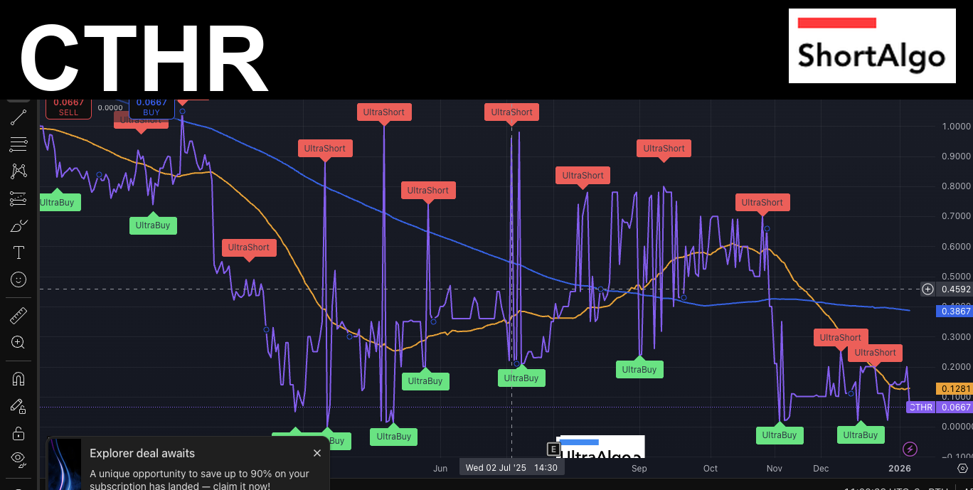The image size is (973, 490).
Task: Click the plus icon on price axis
Action: tap(927, 289)
